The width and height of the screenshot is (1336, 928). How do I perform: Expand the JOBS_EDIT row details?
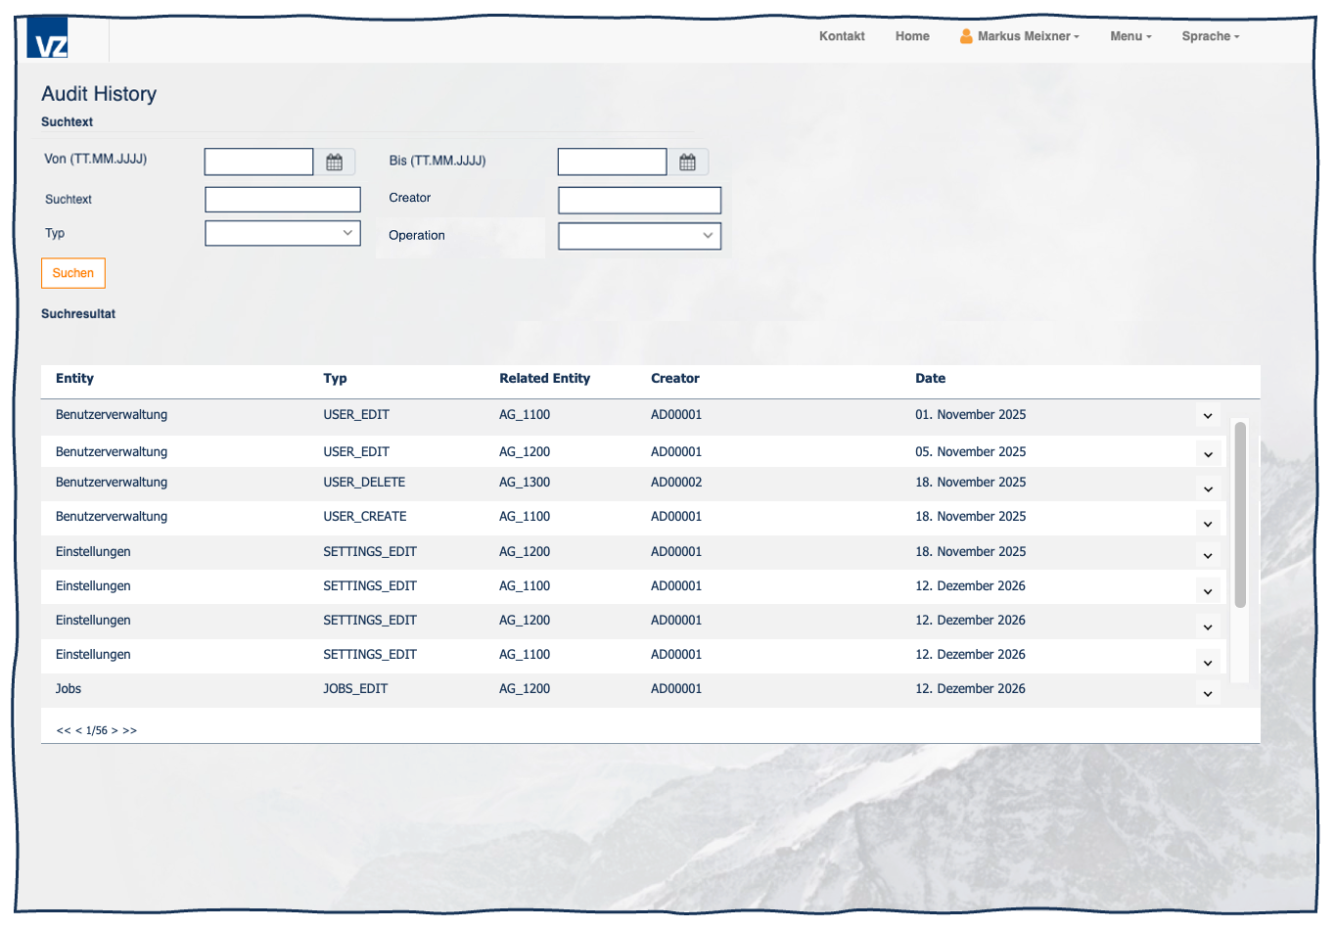(x=1208, y=694)
